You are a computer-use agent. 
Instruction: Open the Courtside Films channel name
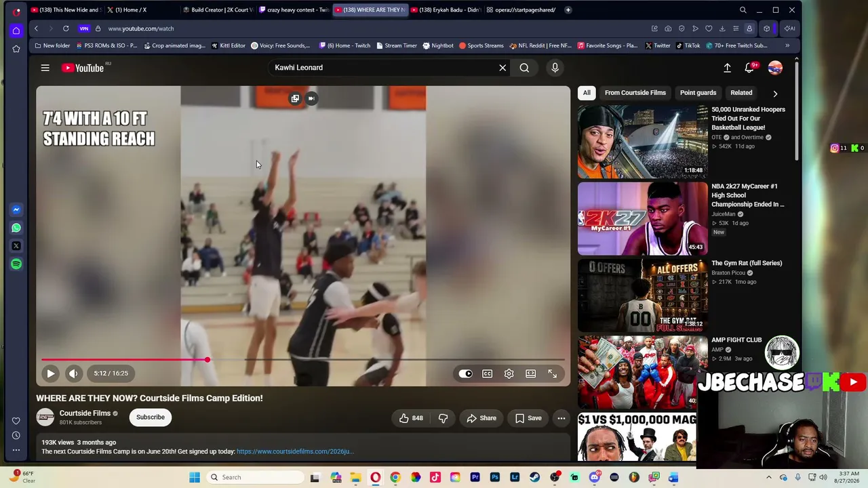85,413
